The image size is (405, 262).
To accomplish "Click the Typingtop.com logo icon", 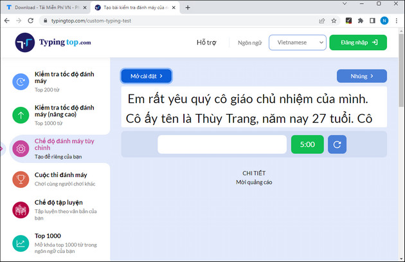I will pos(25,42).
